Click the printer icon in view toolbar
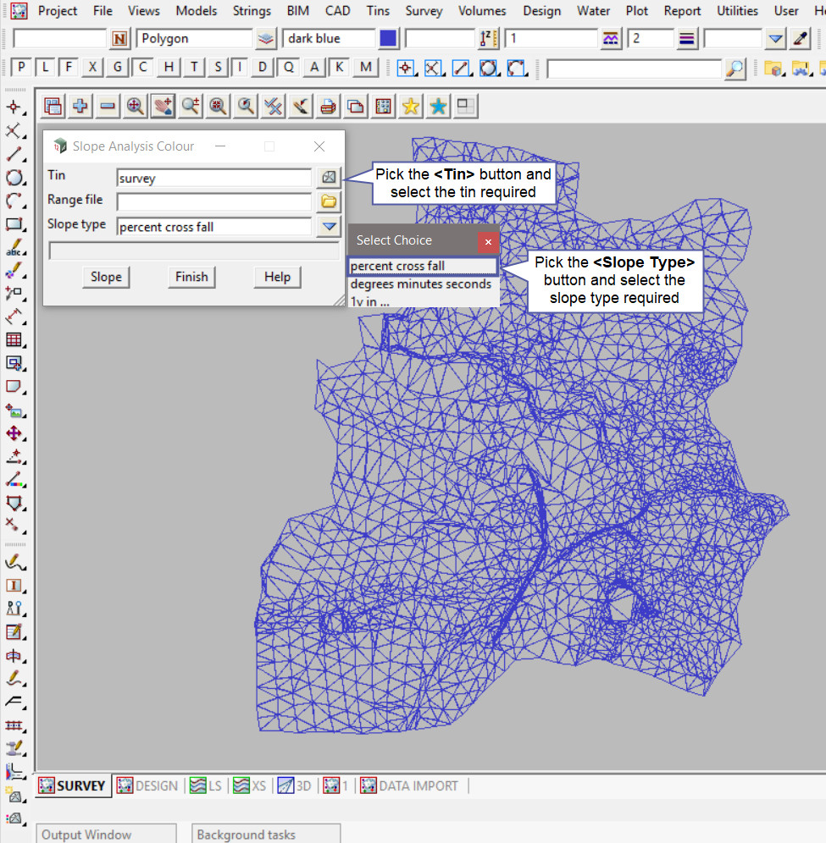This screenshot has height=843, width=826. tap(328, 106)
